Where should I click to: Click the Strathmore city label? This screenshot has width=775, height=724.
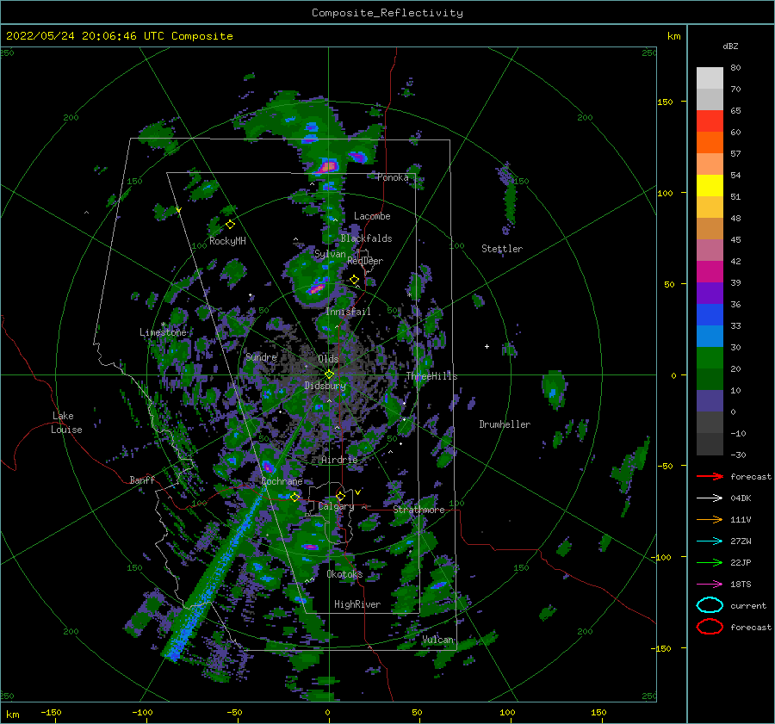point(419,510)
